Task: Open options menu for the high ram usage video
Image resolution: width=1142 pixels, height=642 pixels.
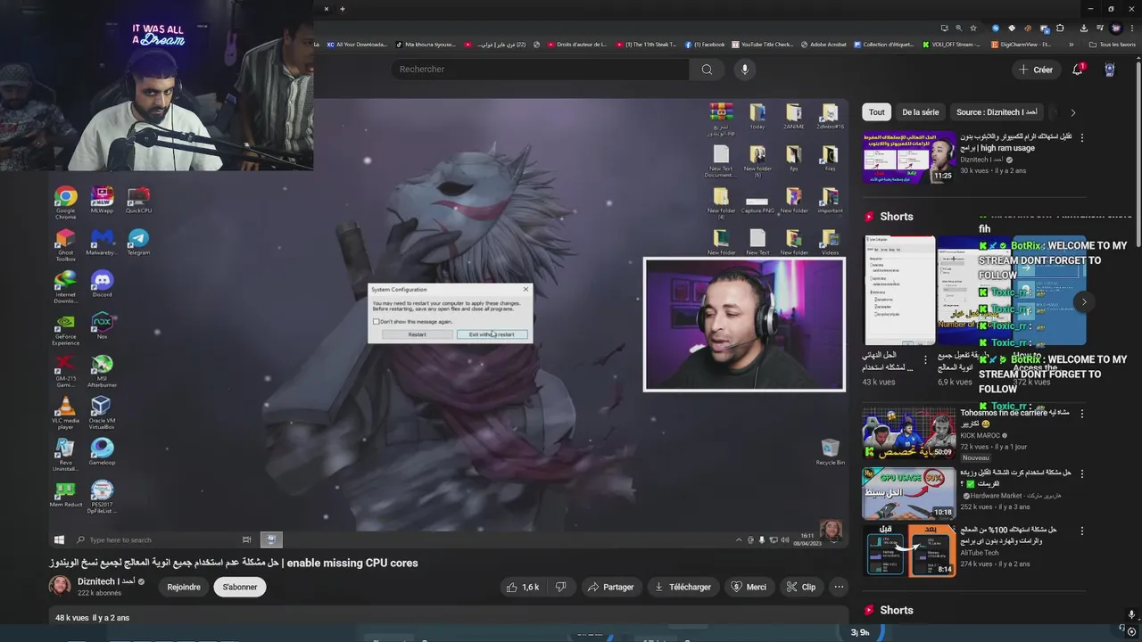Action: (1082, 138)
